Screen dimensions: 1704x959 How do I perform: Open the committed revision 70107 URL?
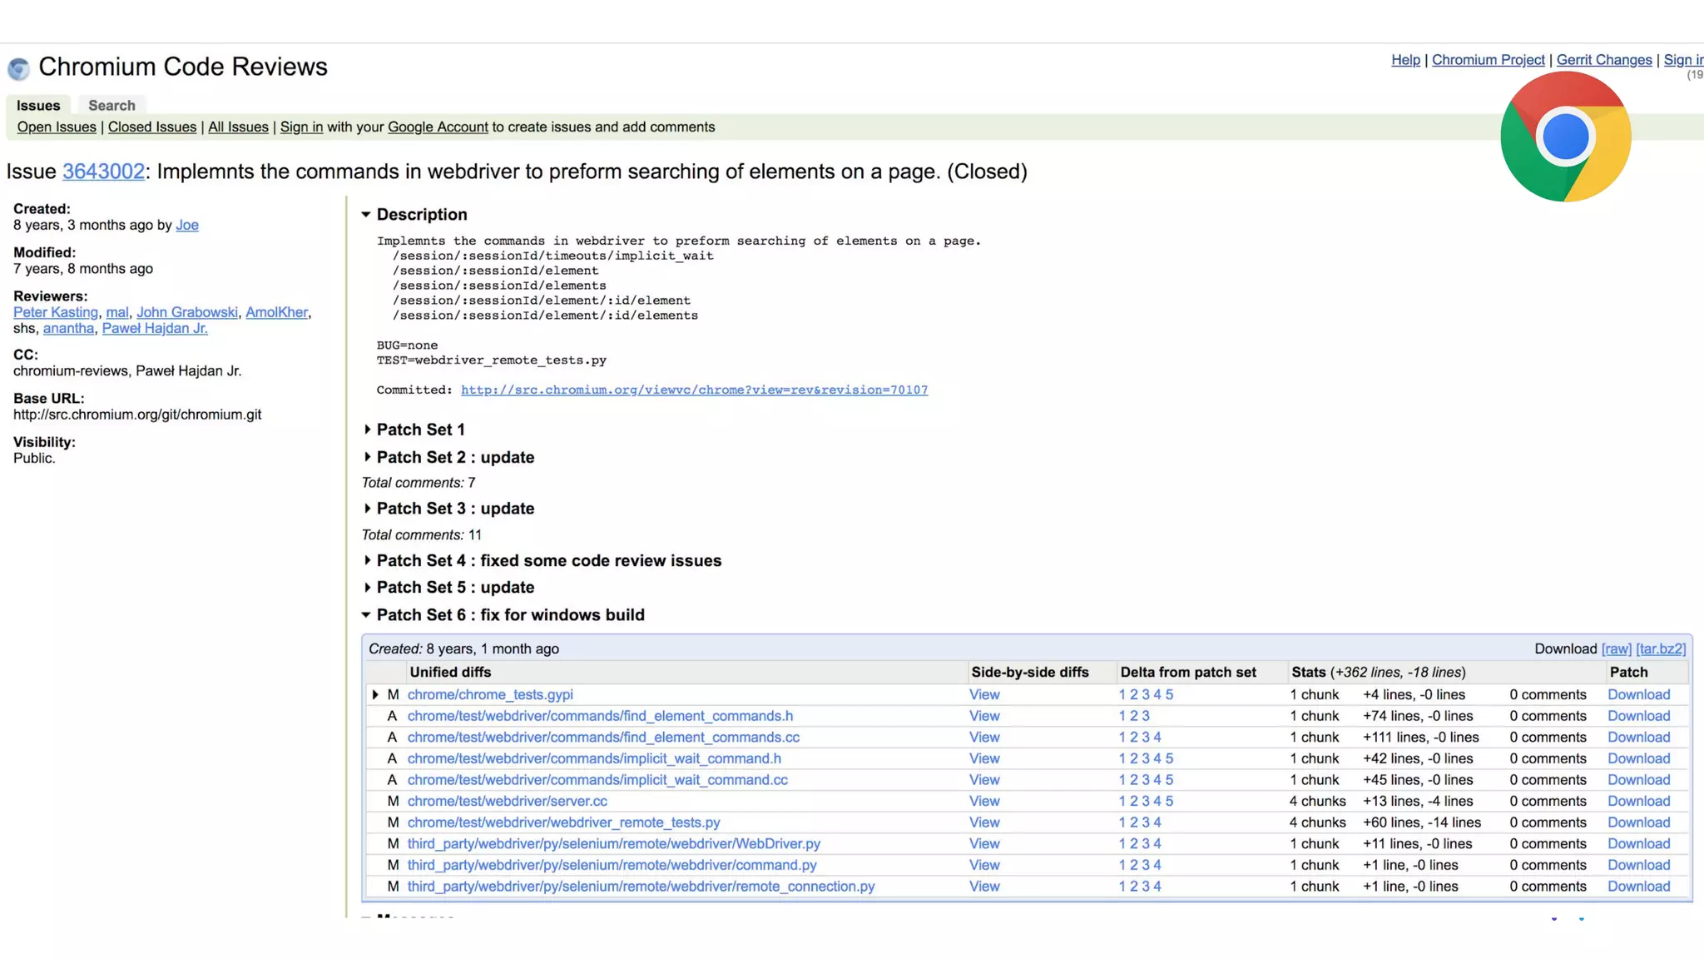coord(694,390)
